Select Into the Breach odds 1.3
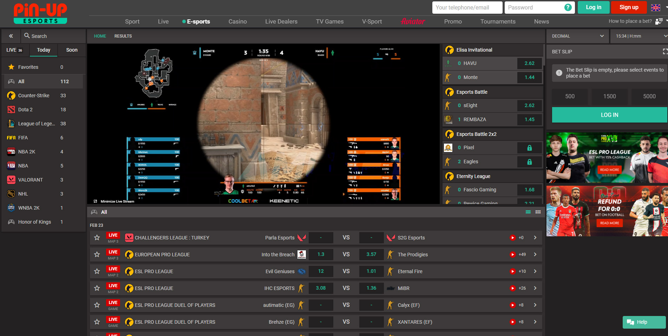This screenshot has width=668, height=336. point(321,255)
